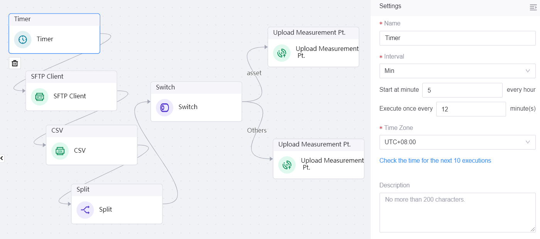Screen dimensions: 540x239
Task: Click the Start at minute field
Action: click(462, 90)
